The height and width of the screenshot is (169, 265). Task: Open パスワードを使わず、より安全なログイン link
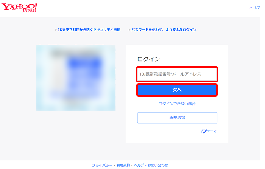164,30
